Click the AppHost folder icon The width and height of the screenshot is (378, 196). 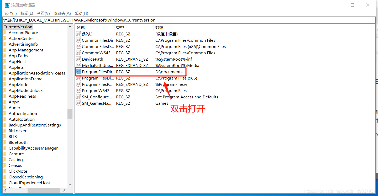point(4,61)
